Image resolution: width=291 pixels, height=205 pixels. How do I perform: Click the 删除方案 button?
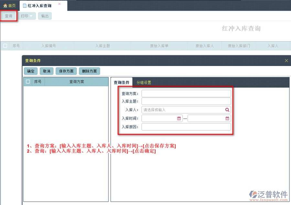[x=89, y=71]
